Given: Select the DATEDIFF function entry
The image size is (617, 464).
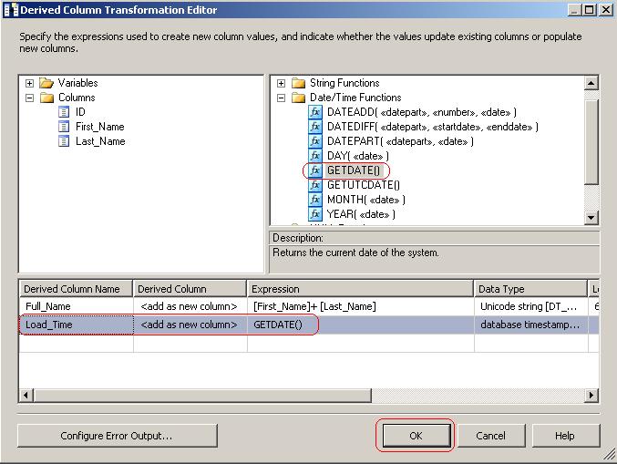Looking at the screenshot, I should point(433,127).
